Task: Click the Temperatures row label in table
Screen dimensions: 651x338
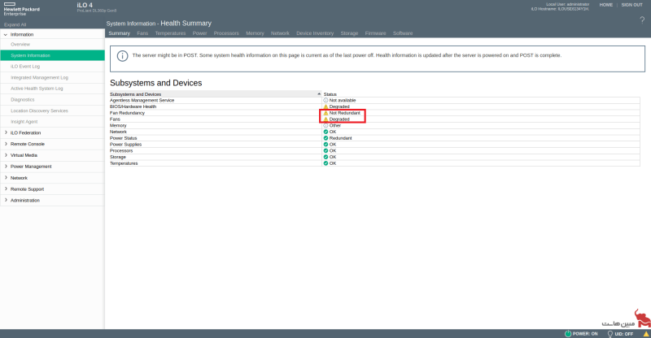Action: (124, 163)
